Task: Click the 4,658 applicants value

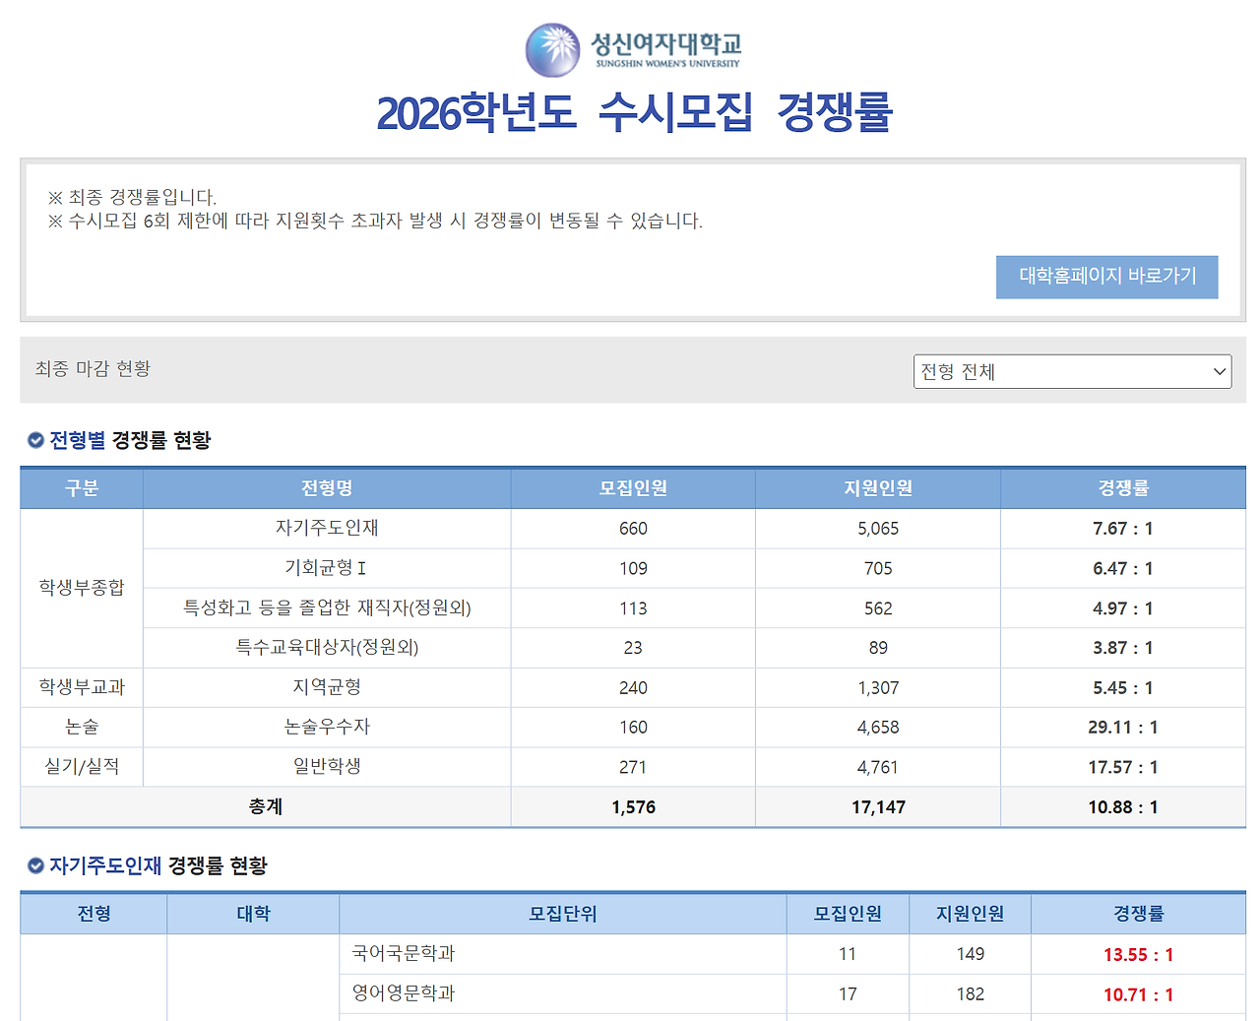Action: point(878,728)
